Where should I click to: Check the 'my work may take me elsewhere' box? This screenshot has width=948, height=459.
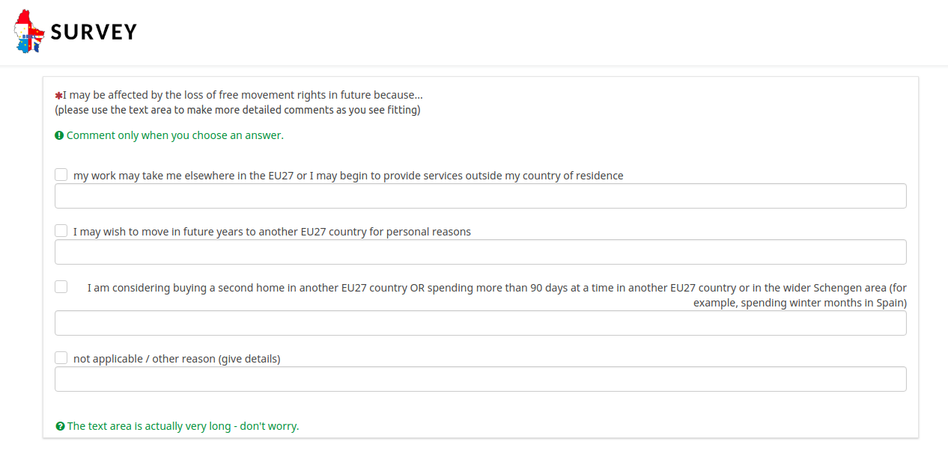(x=61, y=175)
